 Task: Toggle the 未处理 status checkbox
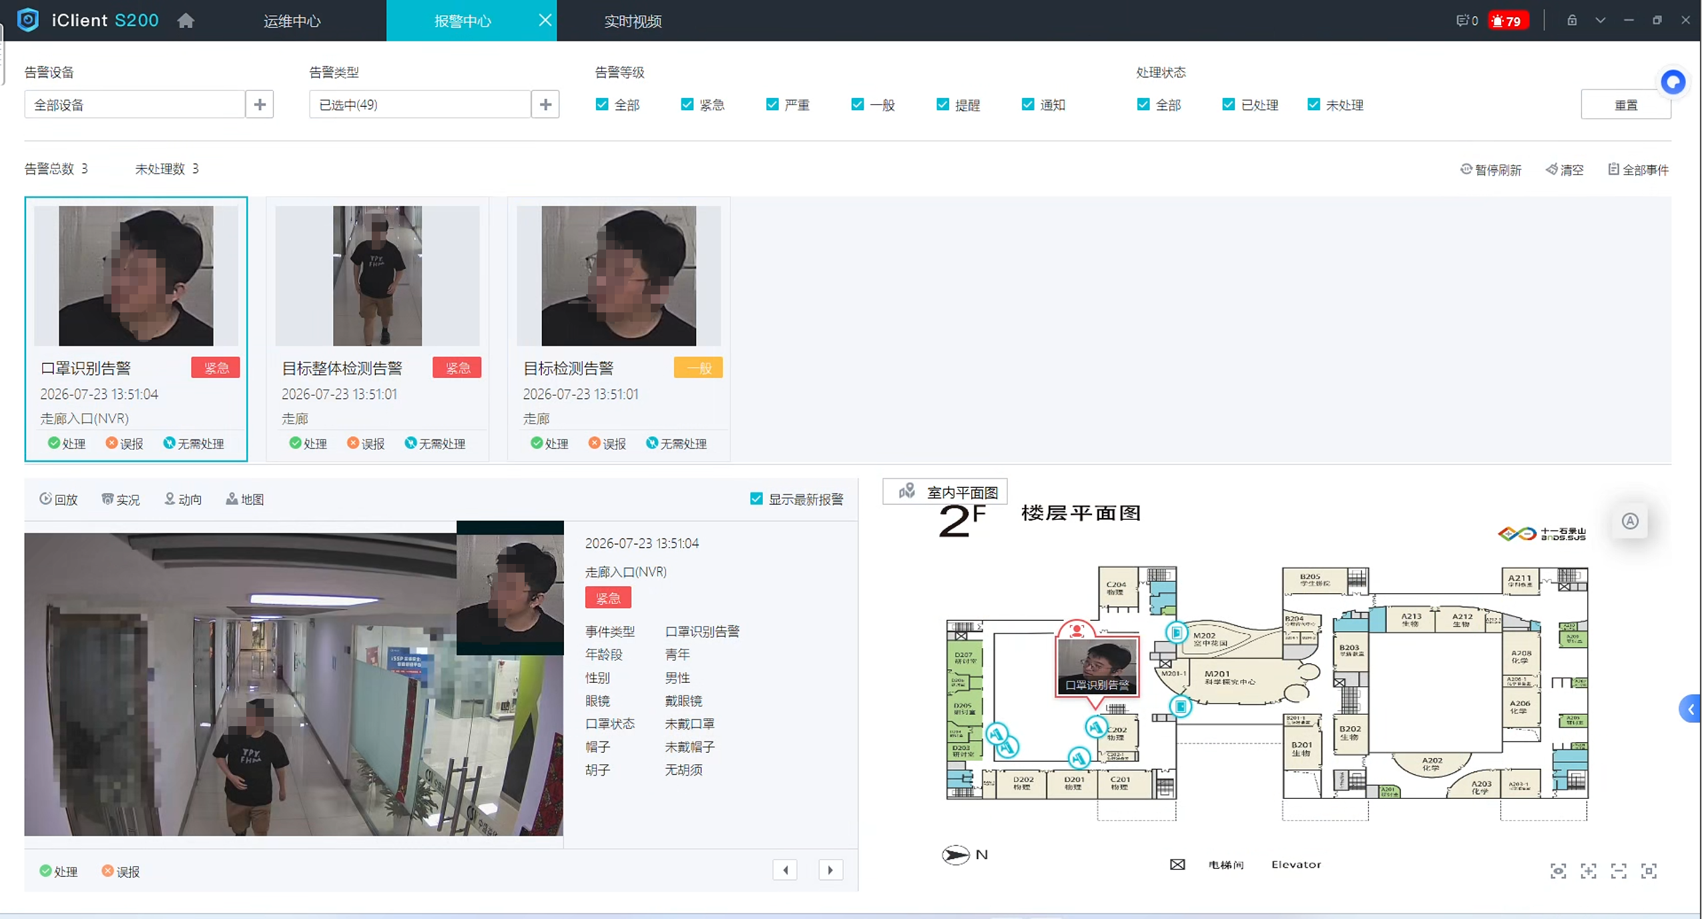[x=1313, y=104]
